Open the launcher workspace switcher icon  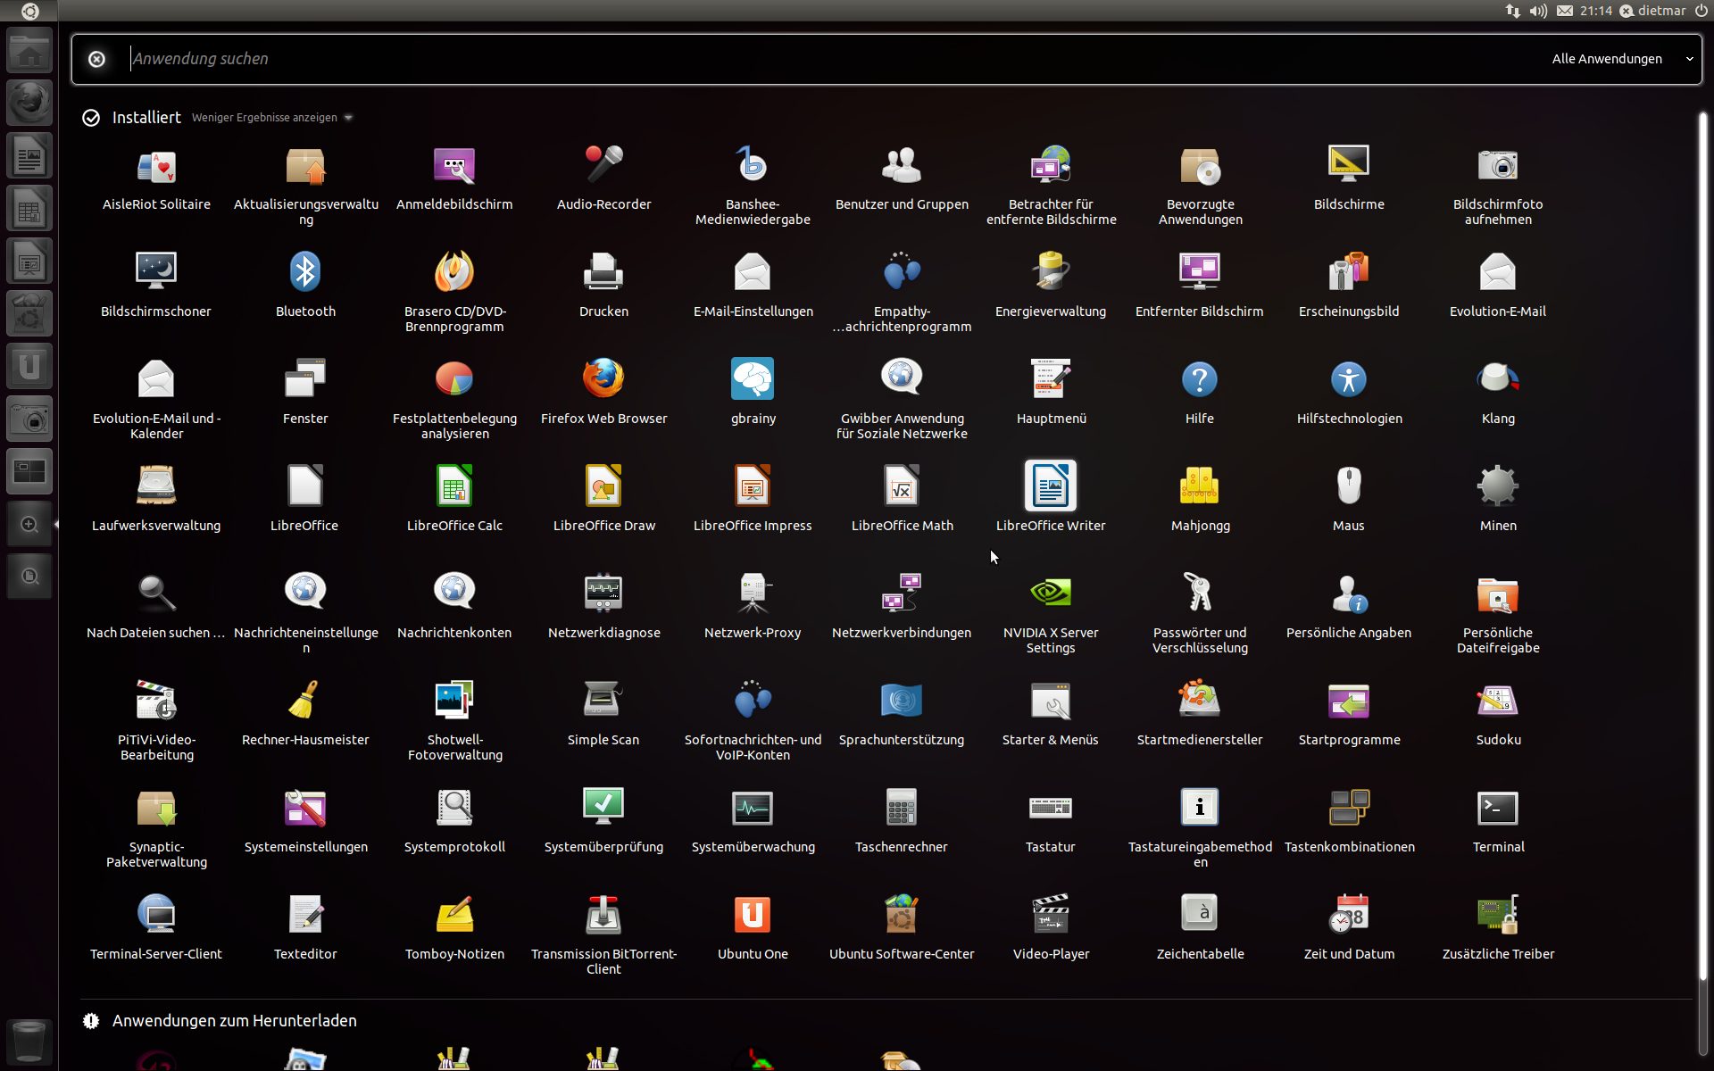point(29,471)
